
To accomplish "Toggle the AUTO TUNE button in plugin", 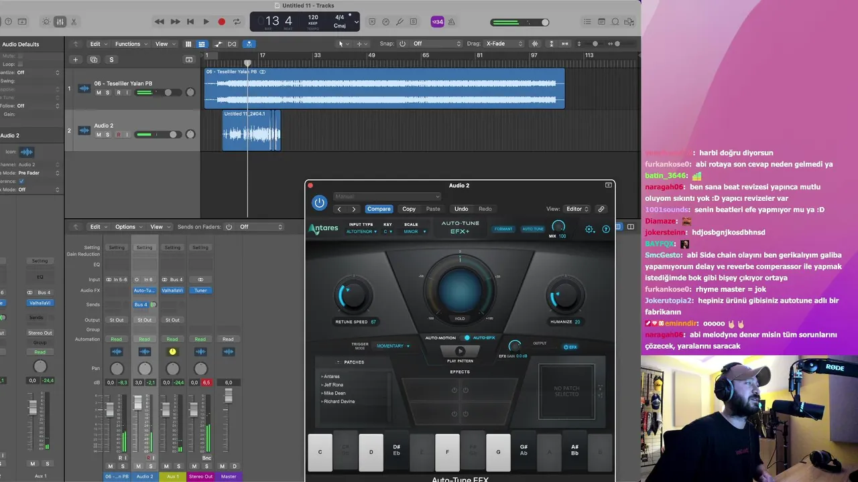I will (533, 229).
